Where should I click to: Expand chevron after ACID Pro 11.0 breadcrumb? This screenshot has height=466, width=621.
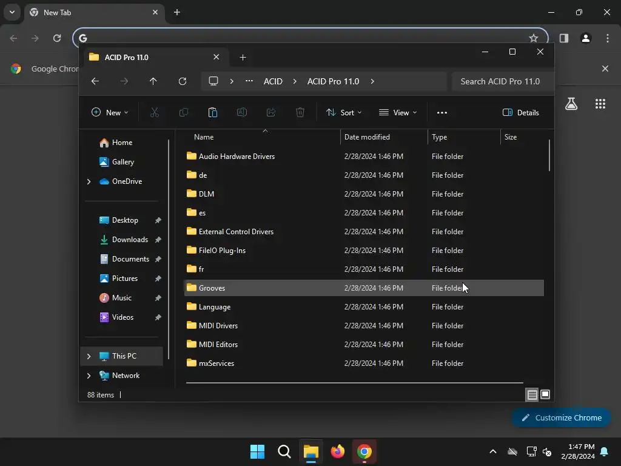pyautogui.click(x=372, y=81)
